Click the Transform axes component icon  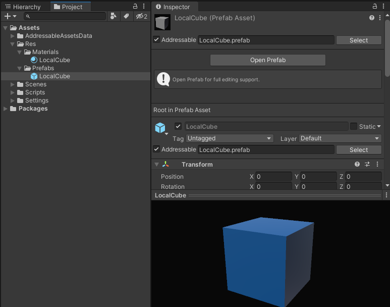pyautogui.click(x=165, y=164)
